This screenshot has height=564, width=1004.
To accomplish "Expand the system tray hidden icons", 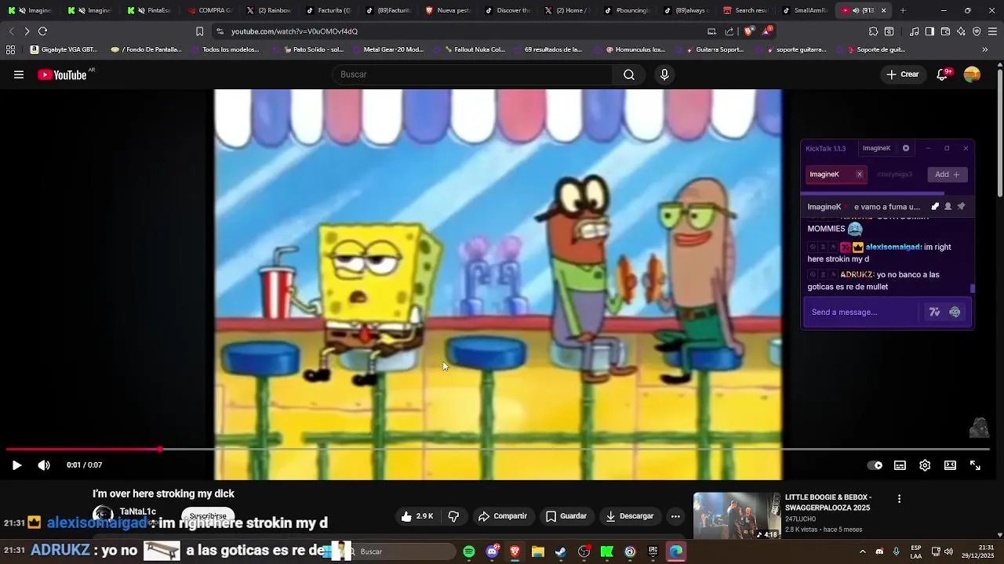I will 862,551.
